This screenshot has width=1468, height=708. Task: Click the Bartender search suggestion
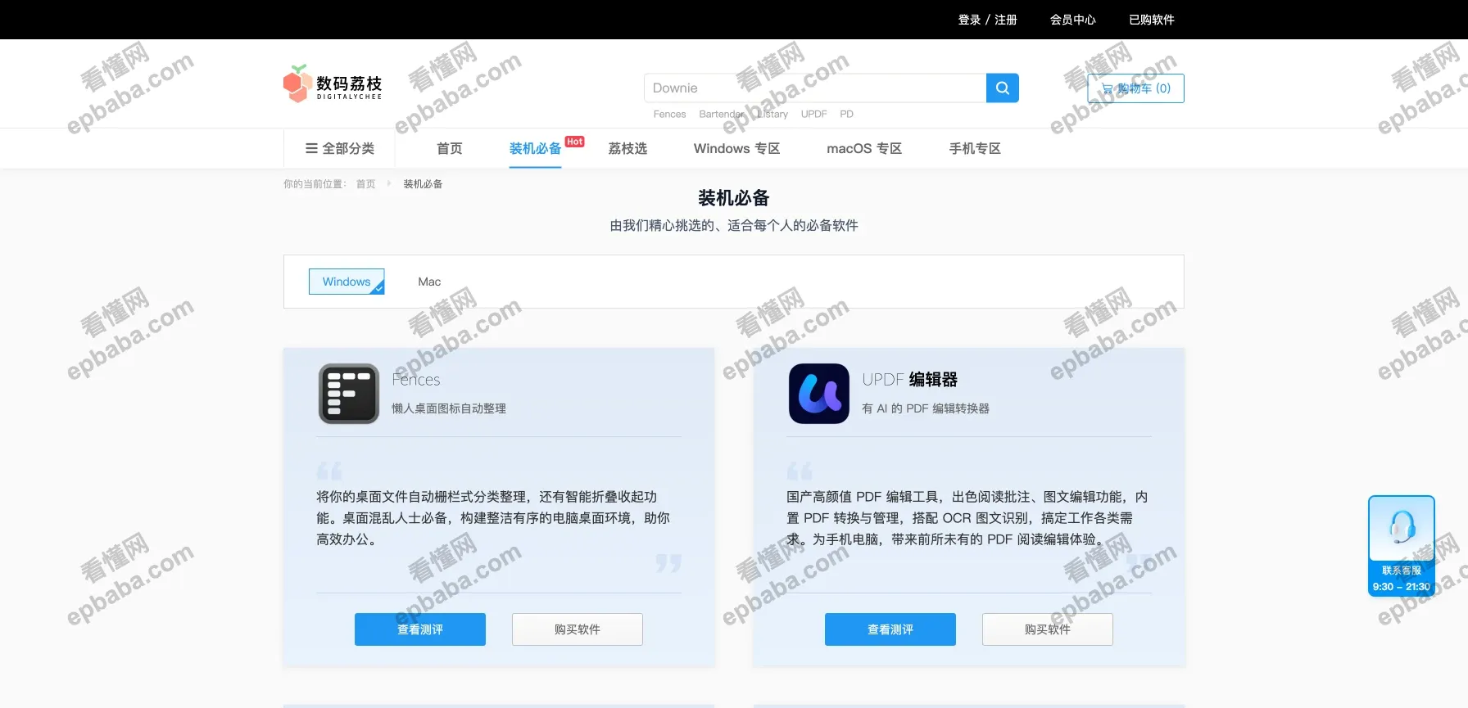pos(722,114)
